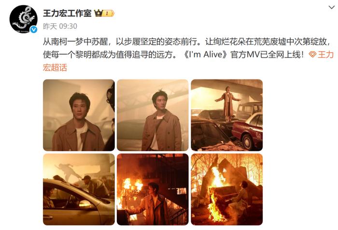Open photo of man standing on cars

227,115
